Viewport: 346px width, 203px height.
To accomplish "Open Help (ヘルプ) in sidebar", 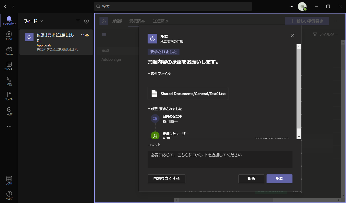I will click(x=9, y=195).
